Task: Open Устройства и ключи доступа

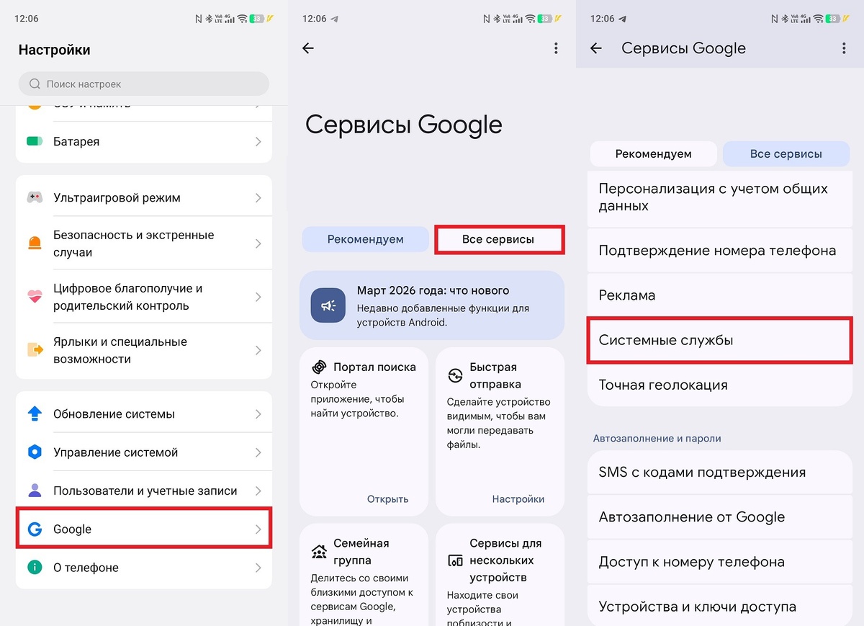Action: (x=720, y=607)
